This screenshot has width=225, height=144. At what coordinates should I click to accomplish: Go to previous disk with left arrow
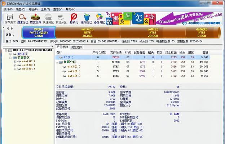click(x=8, y=29)
